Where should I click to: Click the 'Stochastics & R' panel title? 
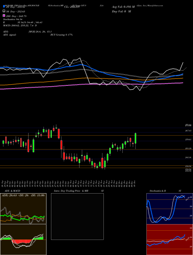[x=157, y=191]
